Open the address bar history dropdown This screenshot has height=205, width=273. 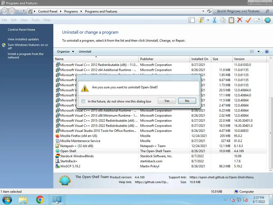tap(203, 11)
